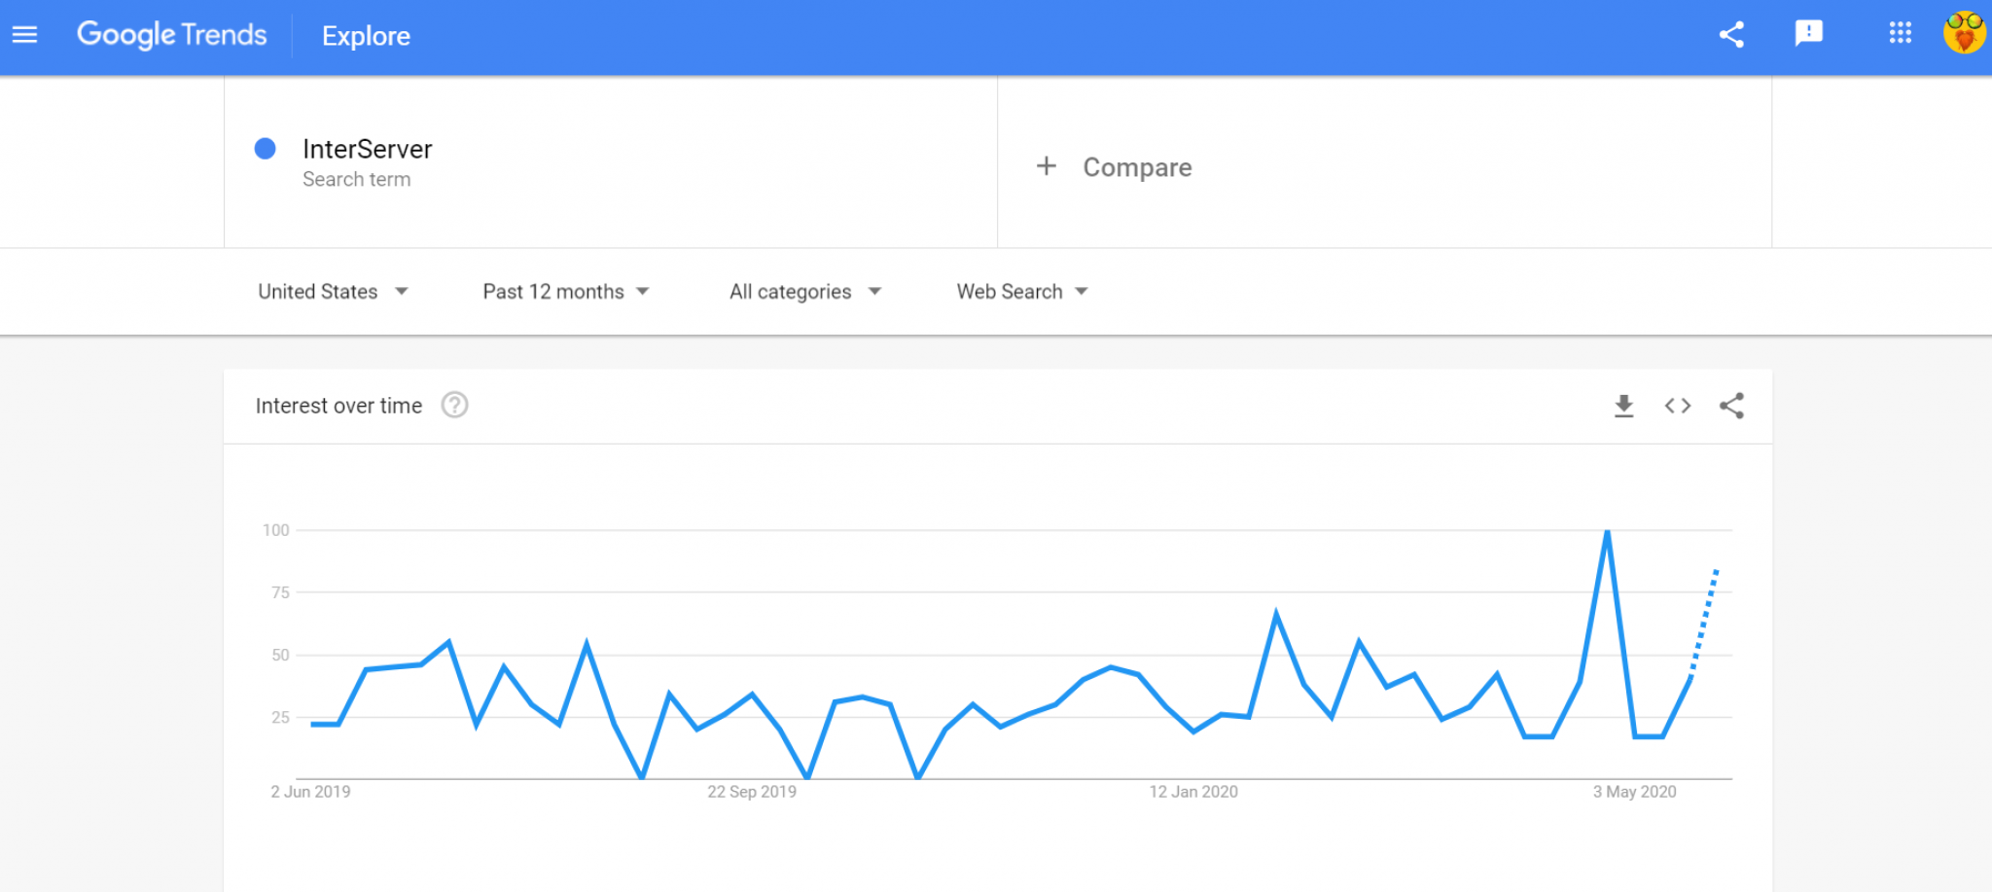Image resolution: width=1992 pixels, height=892 pixels.
Task: Share the Interest over time chart
Action: (1731, 406)
